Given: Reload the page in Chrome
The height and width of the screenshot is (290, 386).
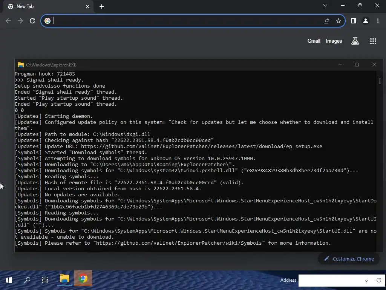Looking at the screenshot, I should (x=32, y=21).
